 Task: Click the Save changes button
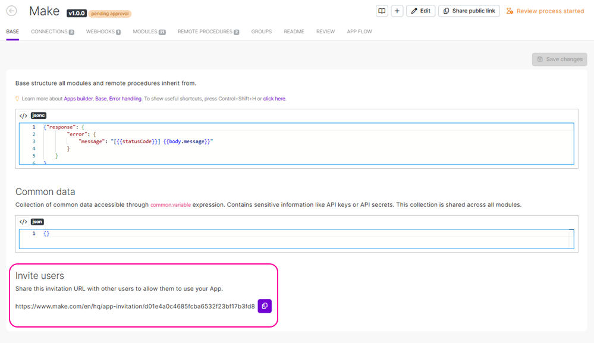coord(560,59)
